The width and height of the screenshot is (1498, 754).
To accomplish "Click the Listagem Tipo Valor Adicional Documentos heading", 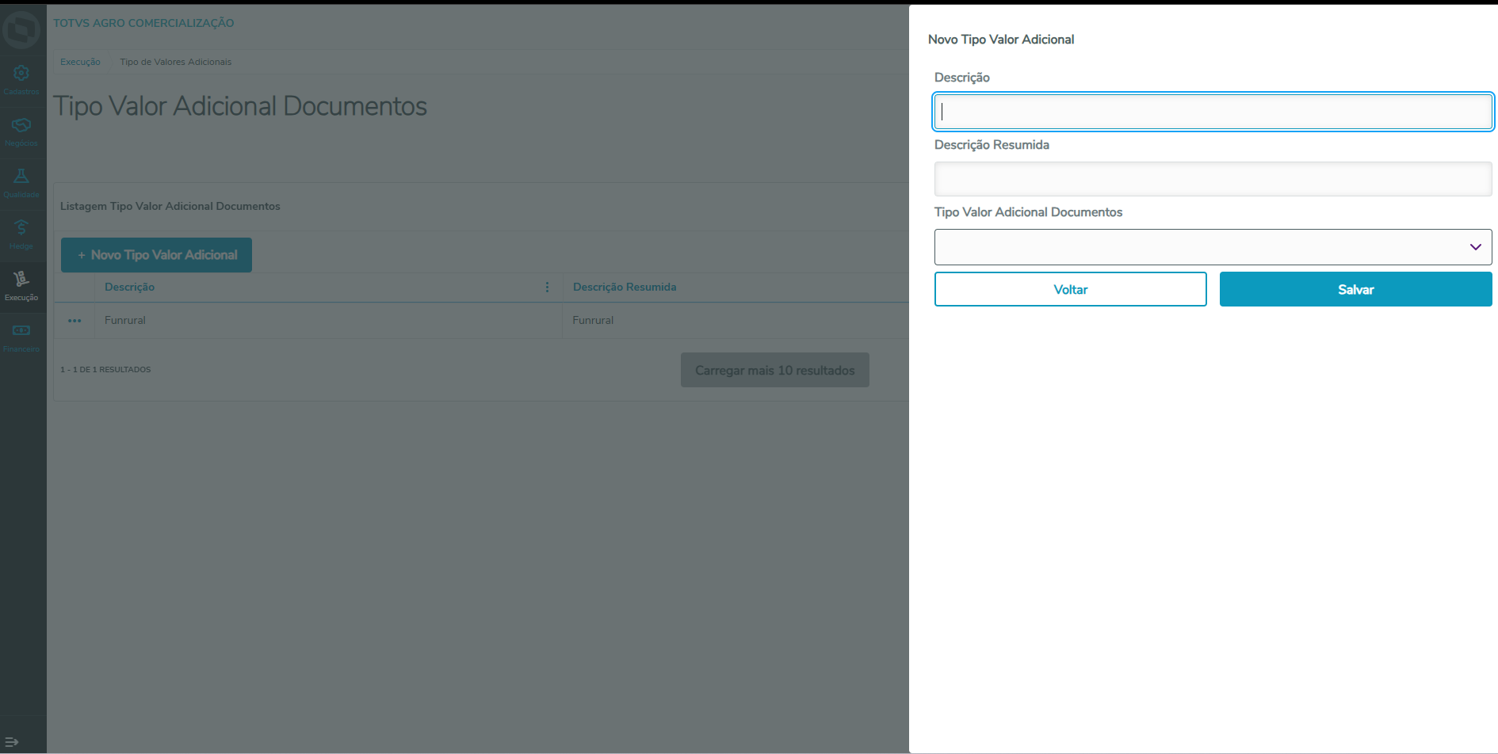I will [170, 207].
